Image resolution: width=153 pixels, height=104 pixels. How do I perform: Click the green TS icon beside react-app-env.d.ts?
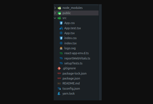coord(61,53)
